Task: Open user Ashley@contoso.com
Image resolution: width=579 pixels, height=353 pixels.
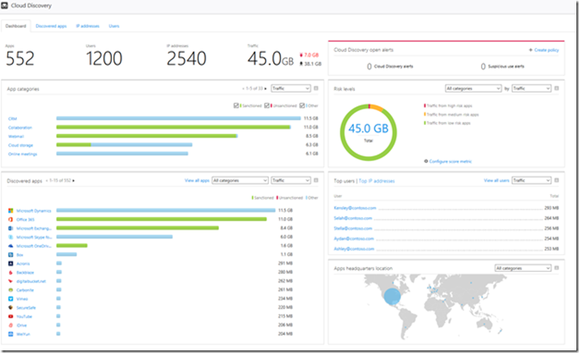Action: click(354, 249)
